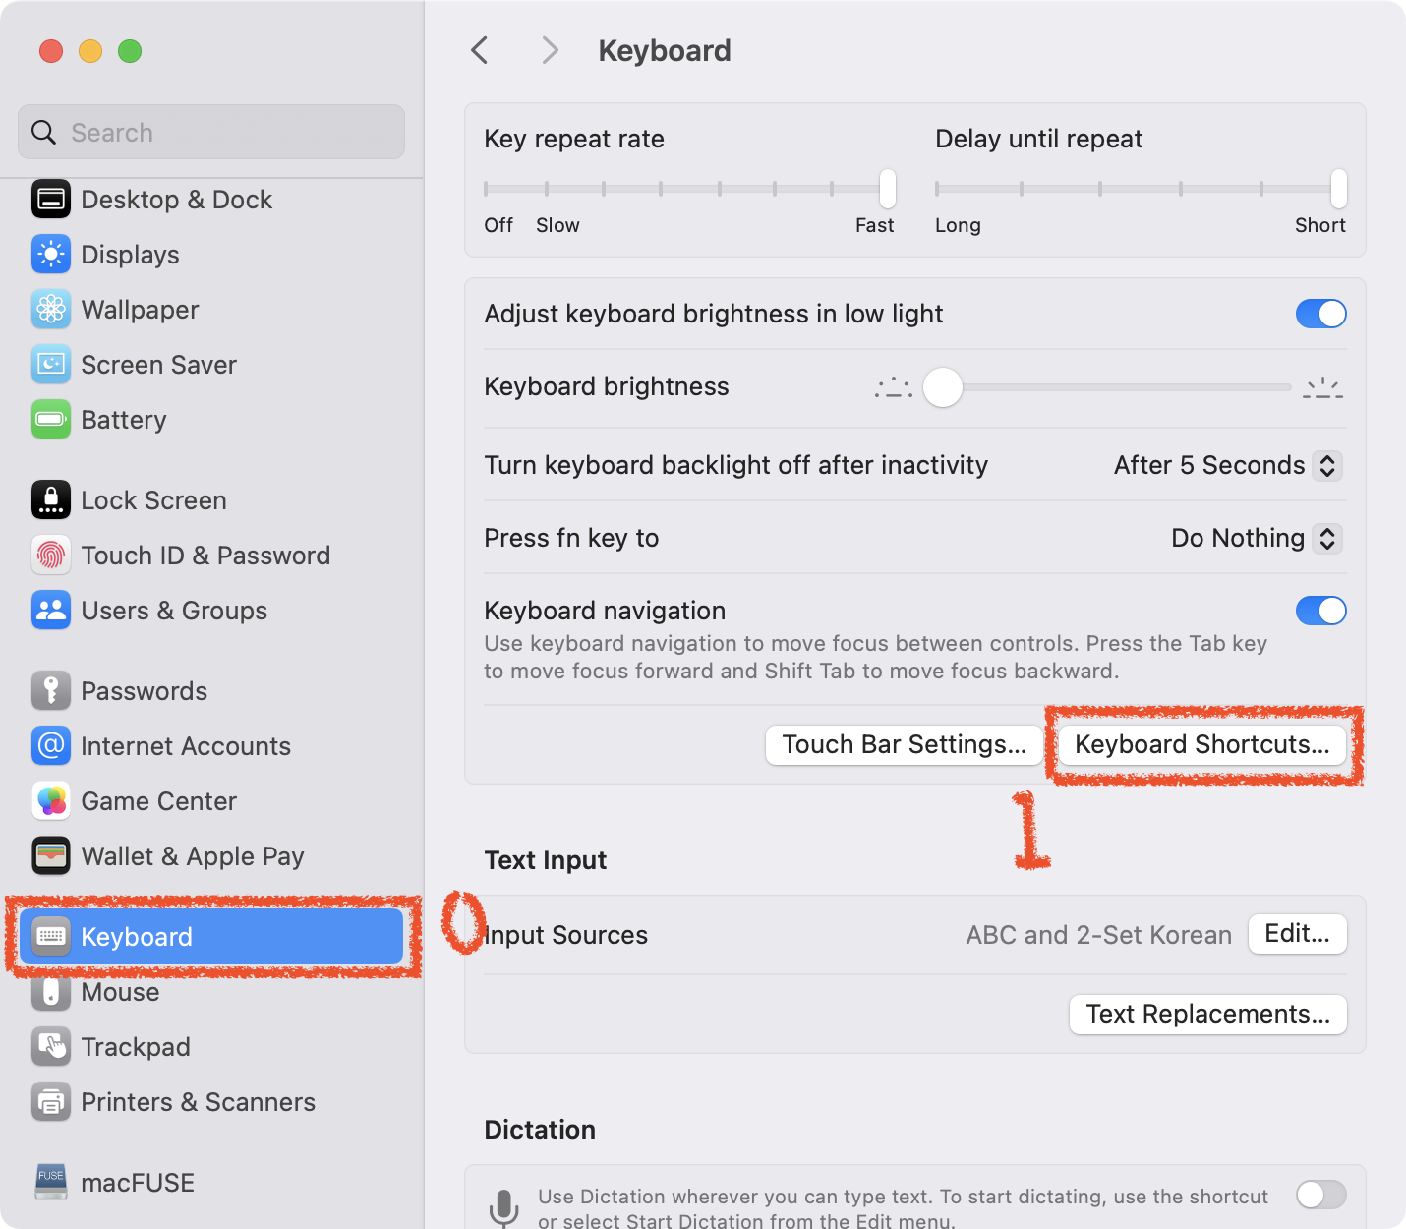Open Touch ID & Password fingerprint icon
Image resolution: width=1406 pixels, height=1229 pixels.
pos(51,556)
